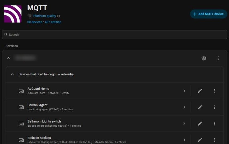The height and width of the screenshot is (144, 229).
Task: Click the AdGuard Home chevron arrow
Action: pyautogui.click(x=184, y=91)
